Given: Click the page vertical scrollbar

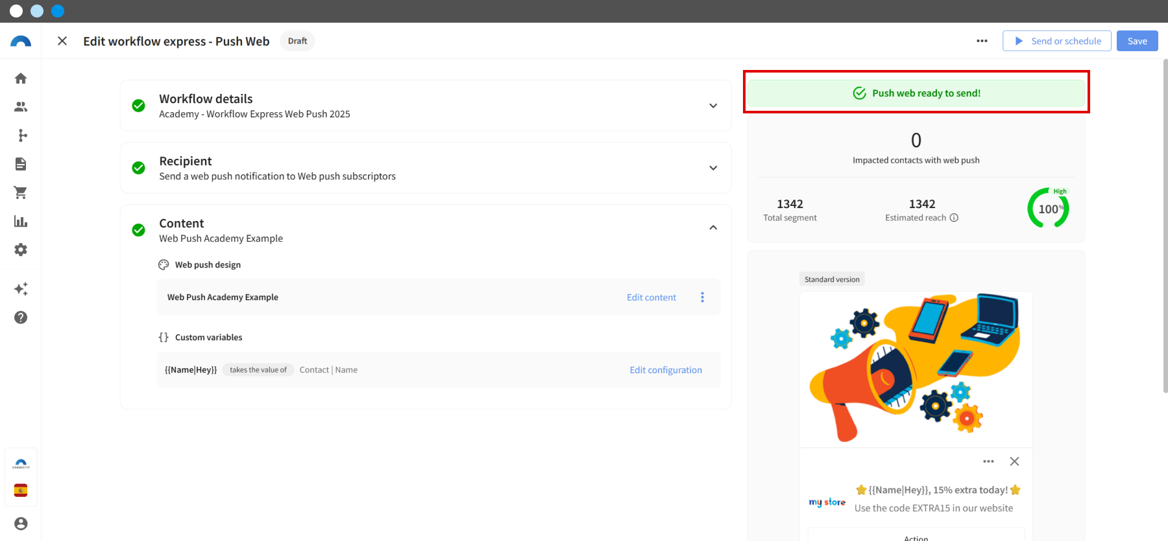Looking at the screenshot, I should click(1165, 226).
